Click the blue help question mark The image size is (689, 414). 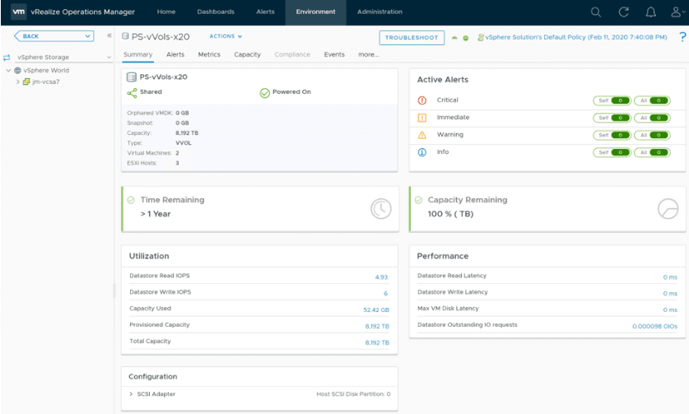(682, 37)
